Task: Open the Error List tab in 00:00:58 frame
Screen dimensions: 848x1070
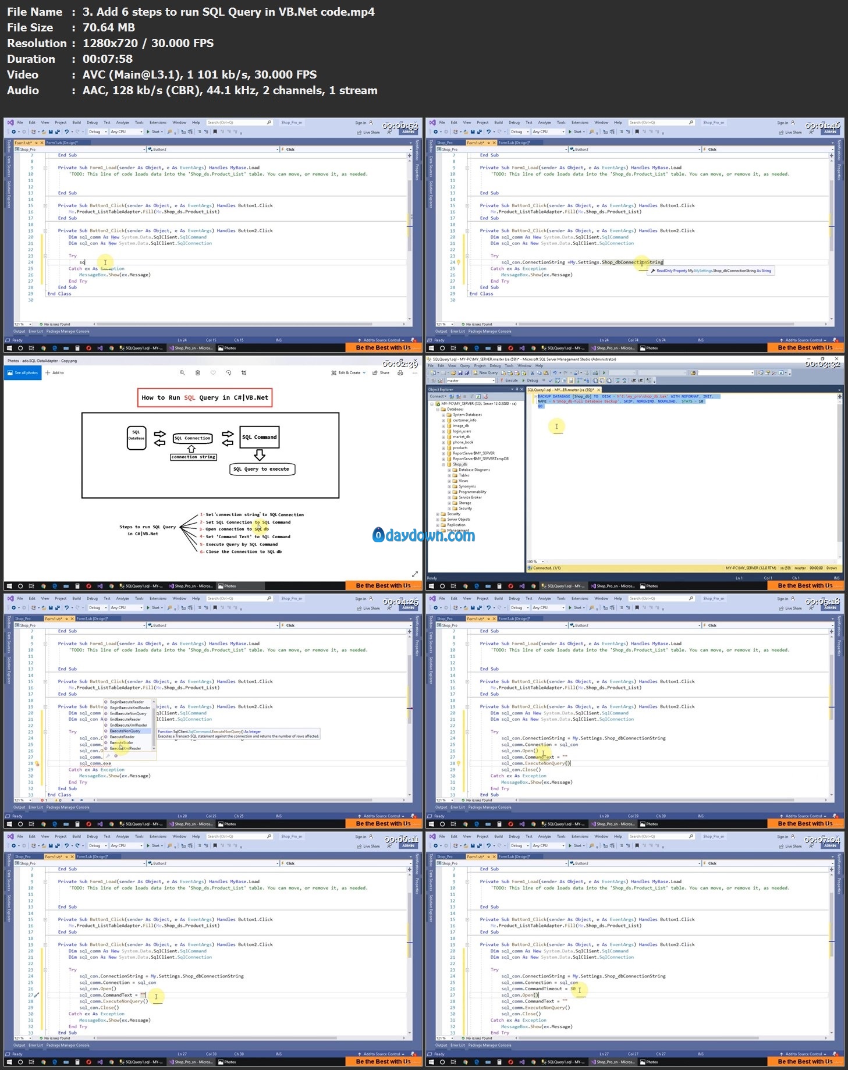Action: [36, 332]
